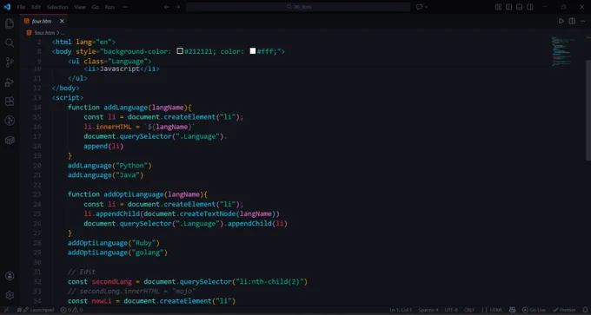Click the sticky <html lang="en"> line
Viewport: 591px width, 315px height.
[83, 43]
